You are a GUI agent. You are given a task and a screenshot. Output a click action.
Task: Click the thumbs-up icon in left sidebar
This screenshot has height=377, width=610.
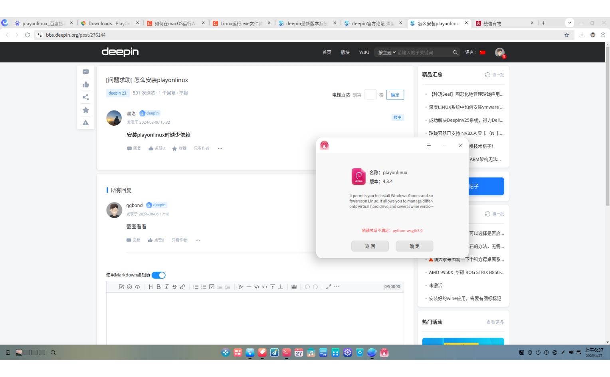coord(86,85)
